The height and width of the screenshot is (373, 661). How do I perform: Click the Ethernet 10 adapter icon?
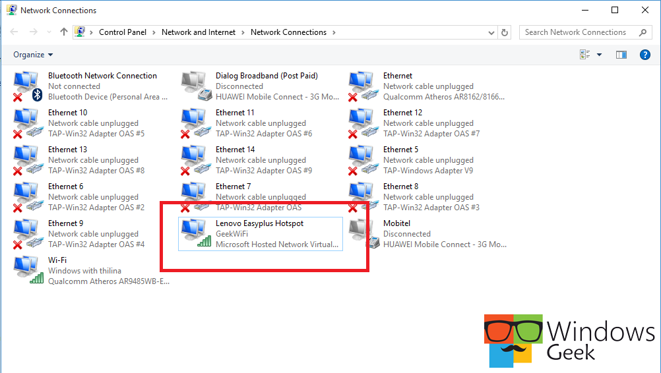pos(28,123)
